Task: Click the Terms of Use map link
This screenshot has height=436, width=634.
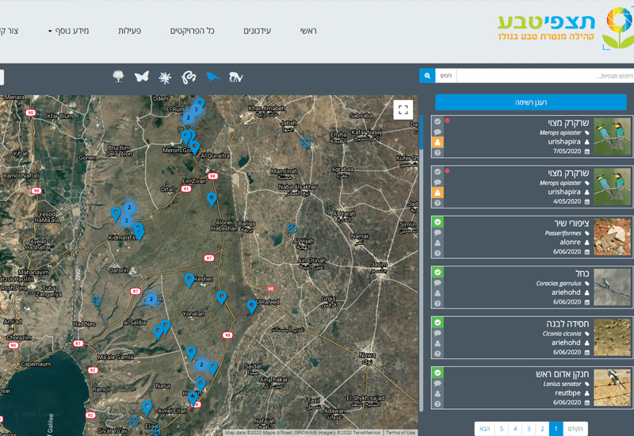Action: click(400, 432)
